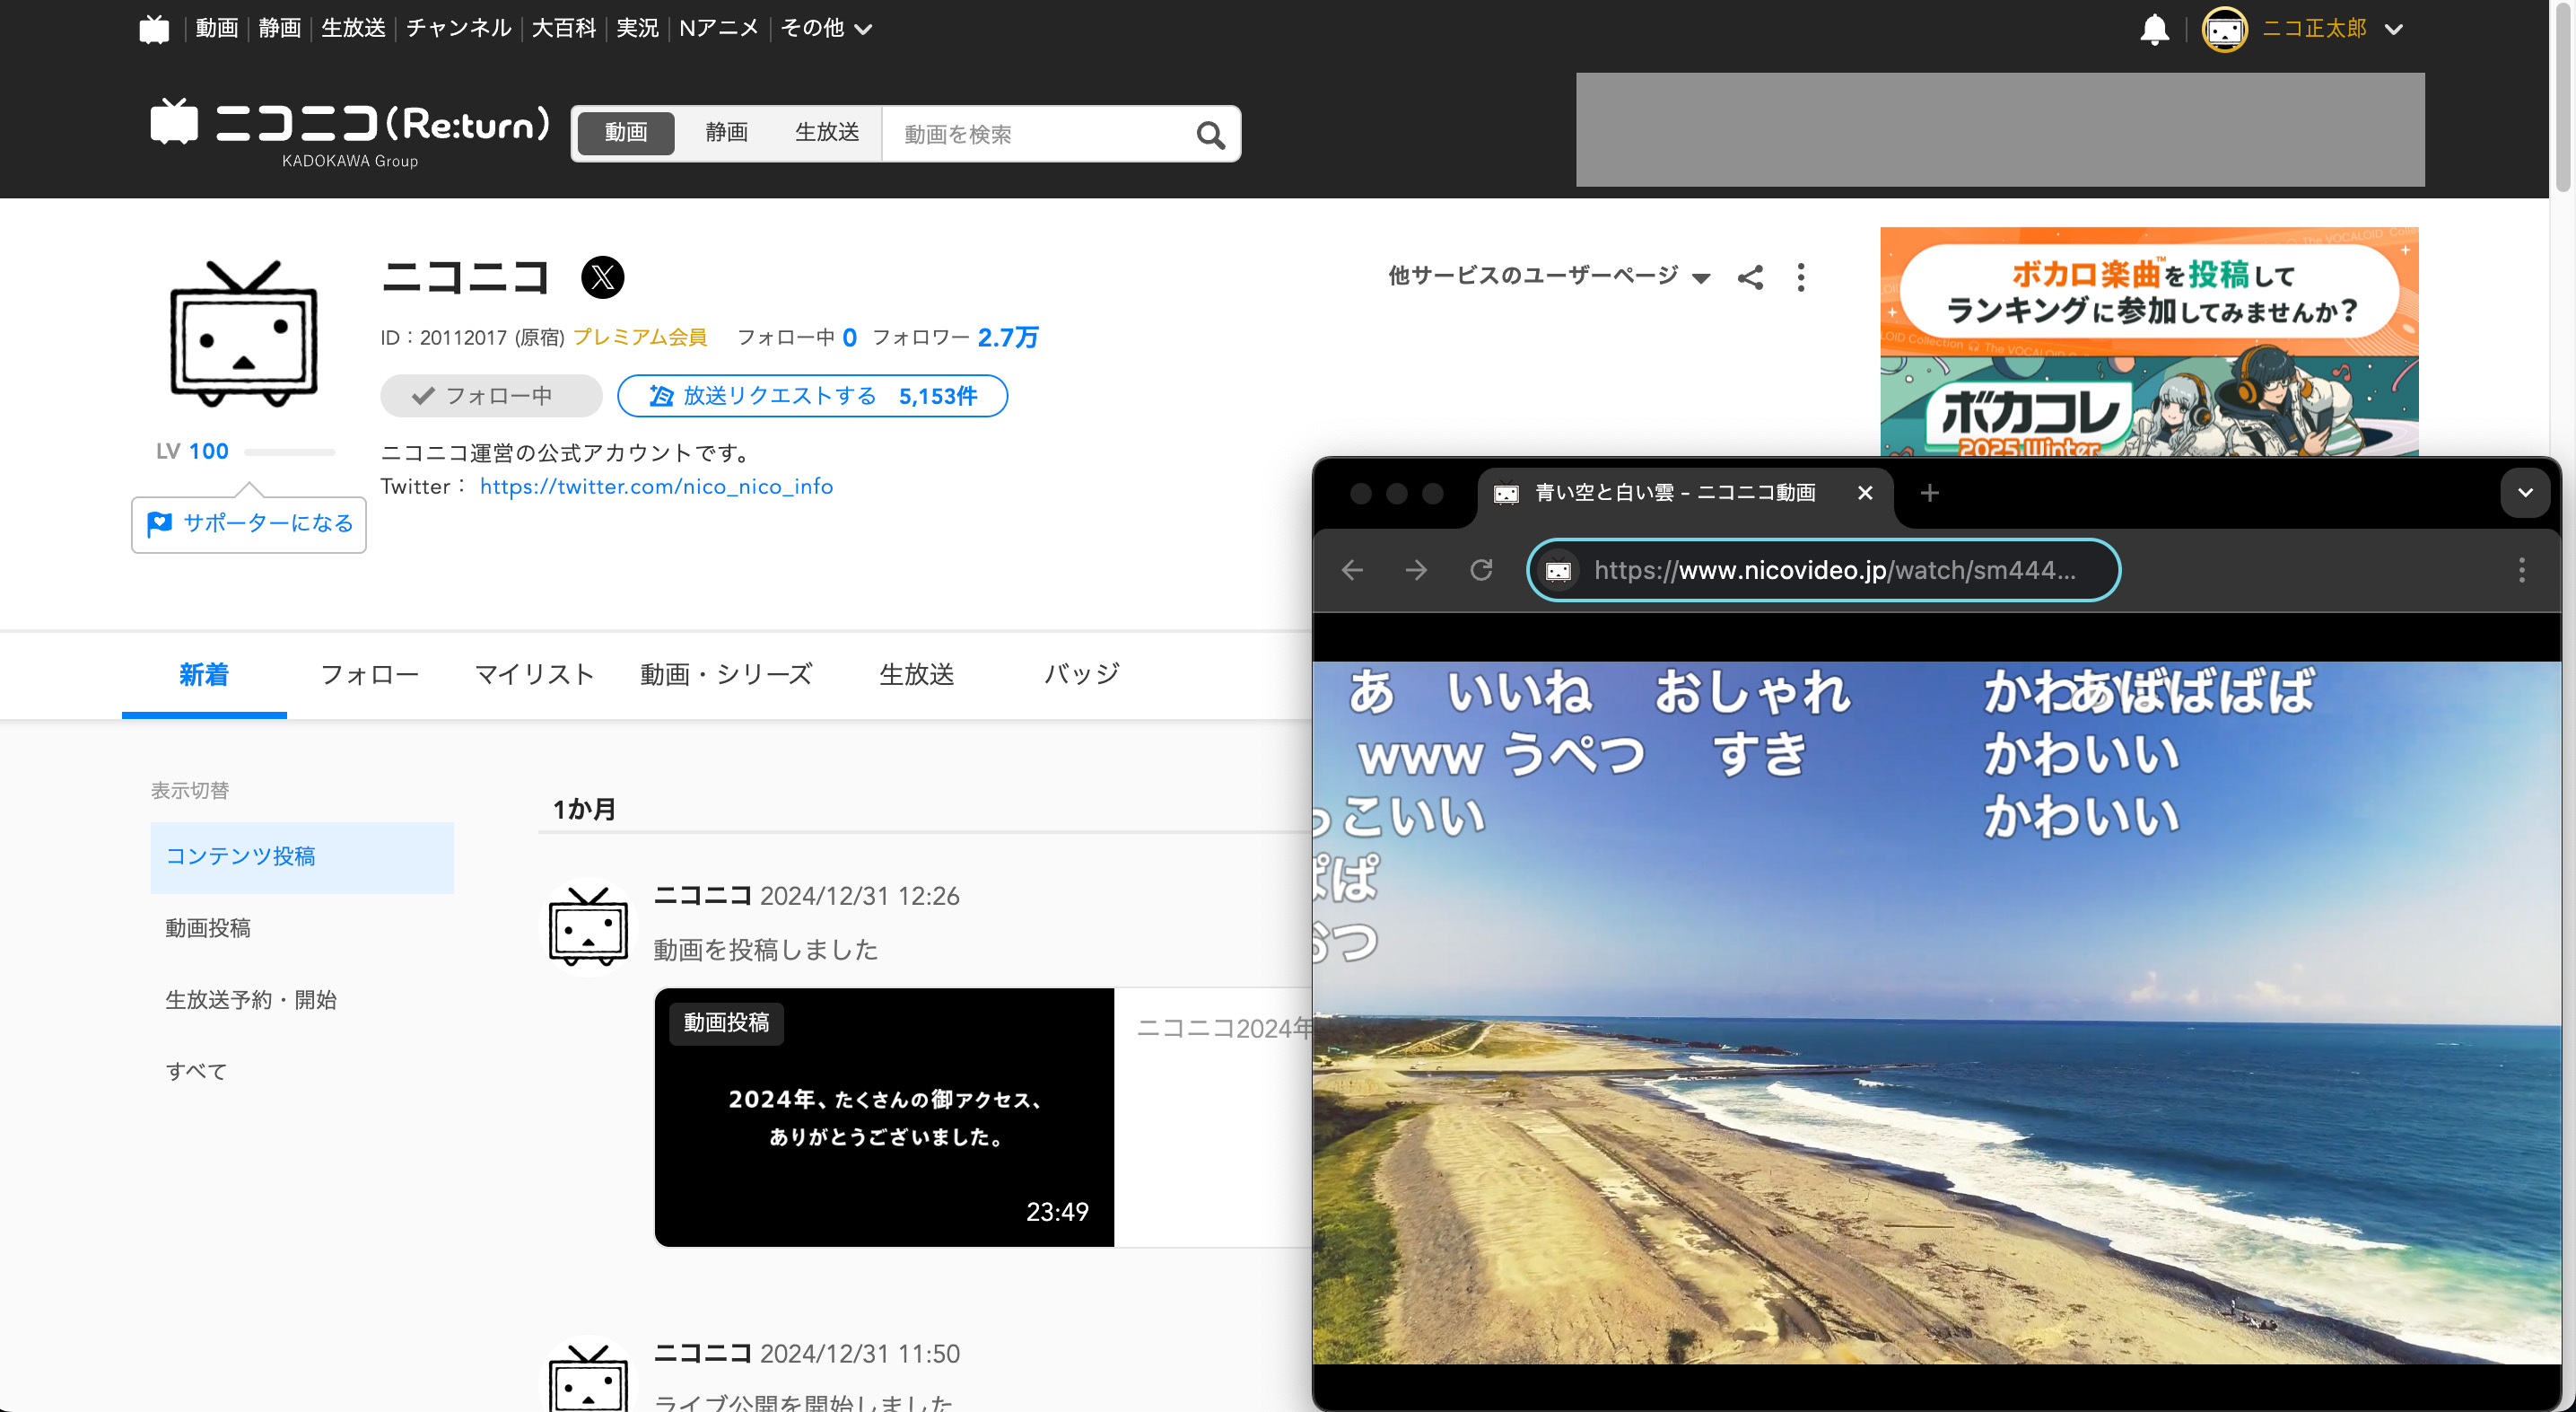The height and width of the screenshot is (1412, 2576).
Task: Reload the page in the small browser window
Action: (1481, 569)
